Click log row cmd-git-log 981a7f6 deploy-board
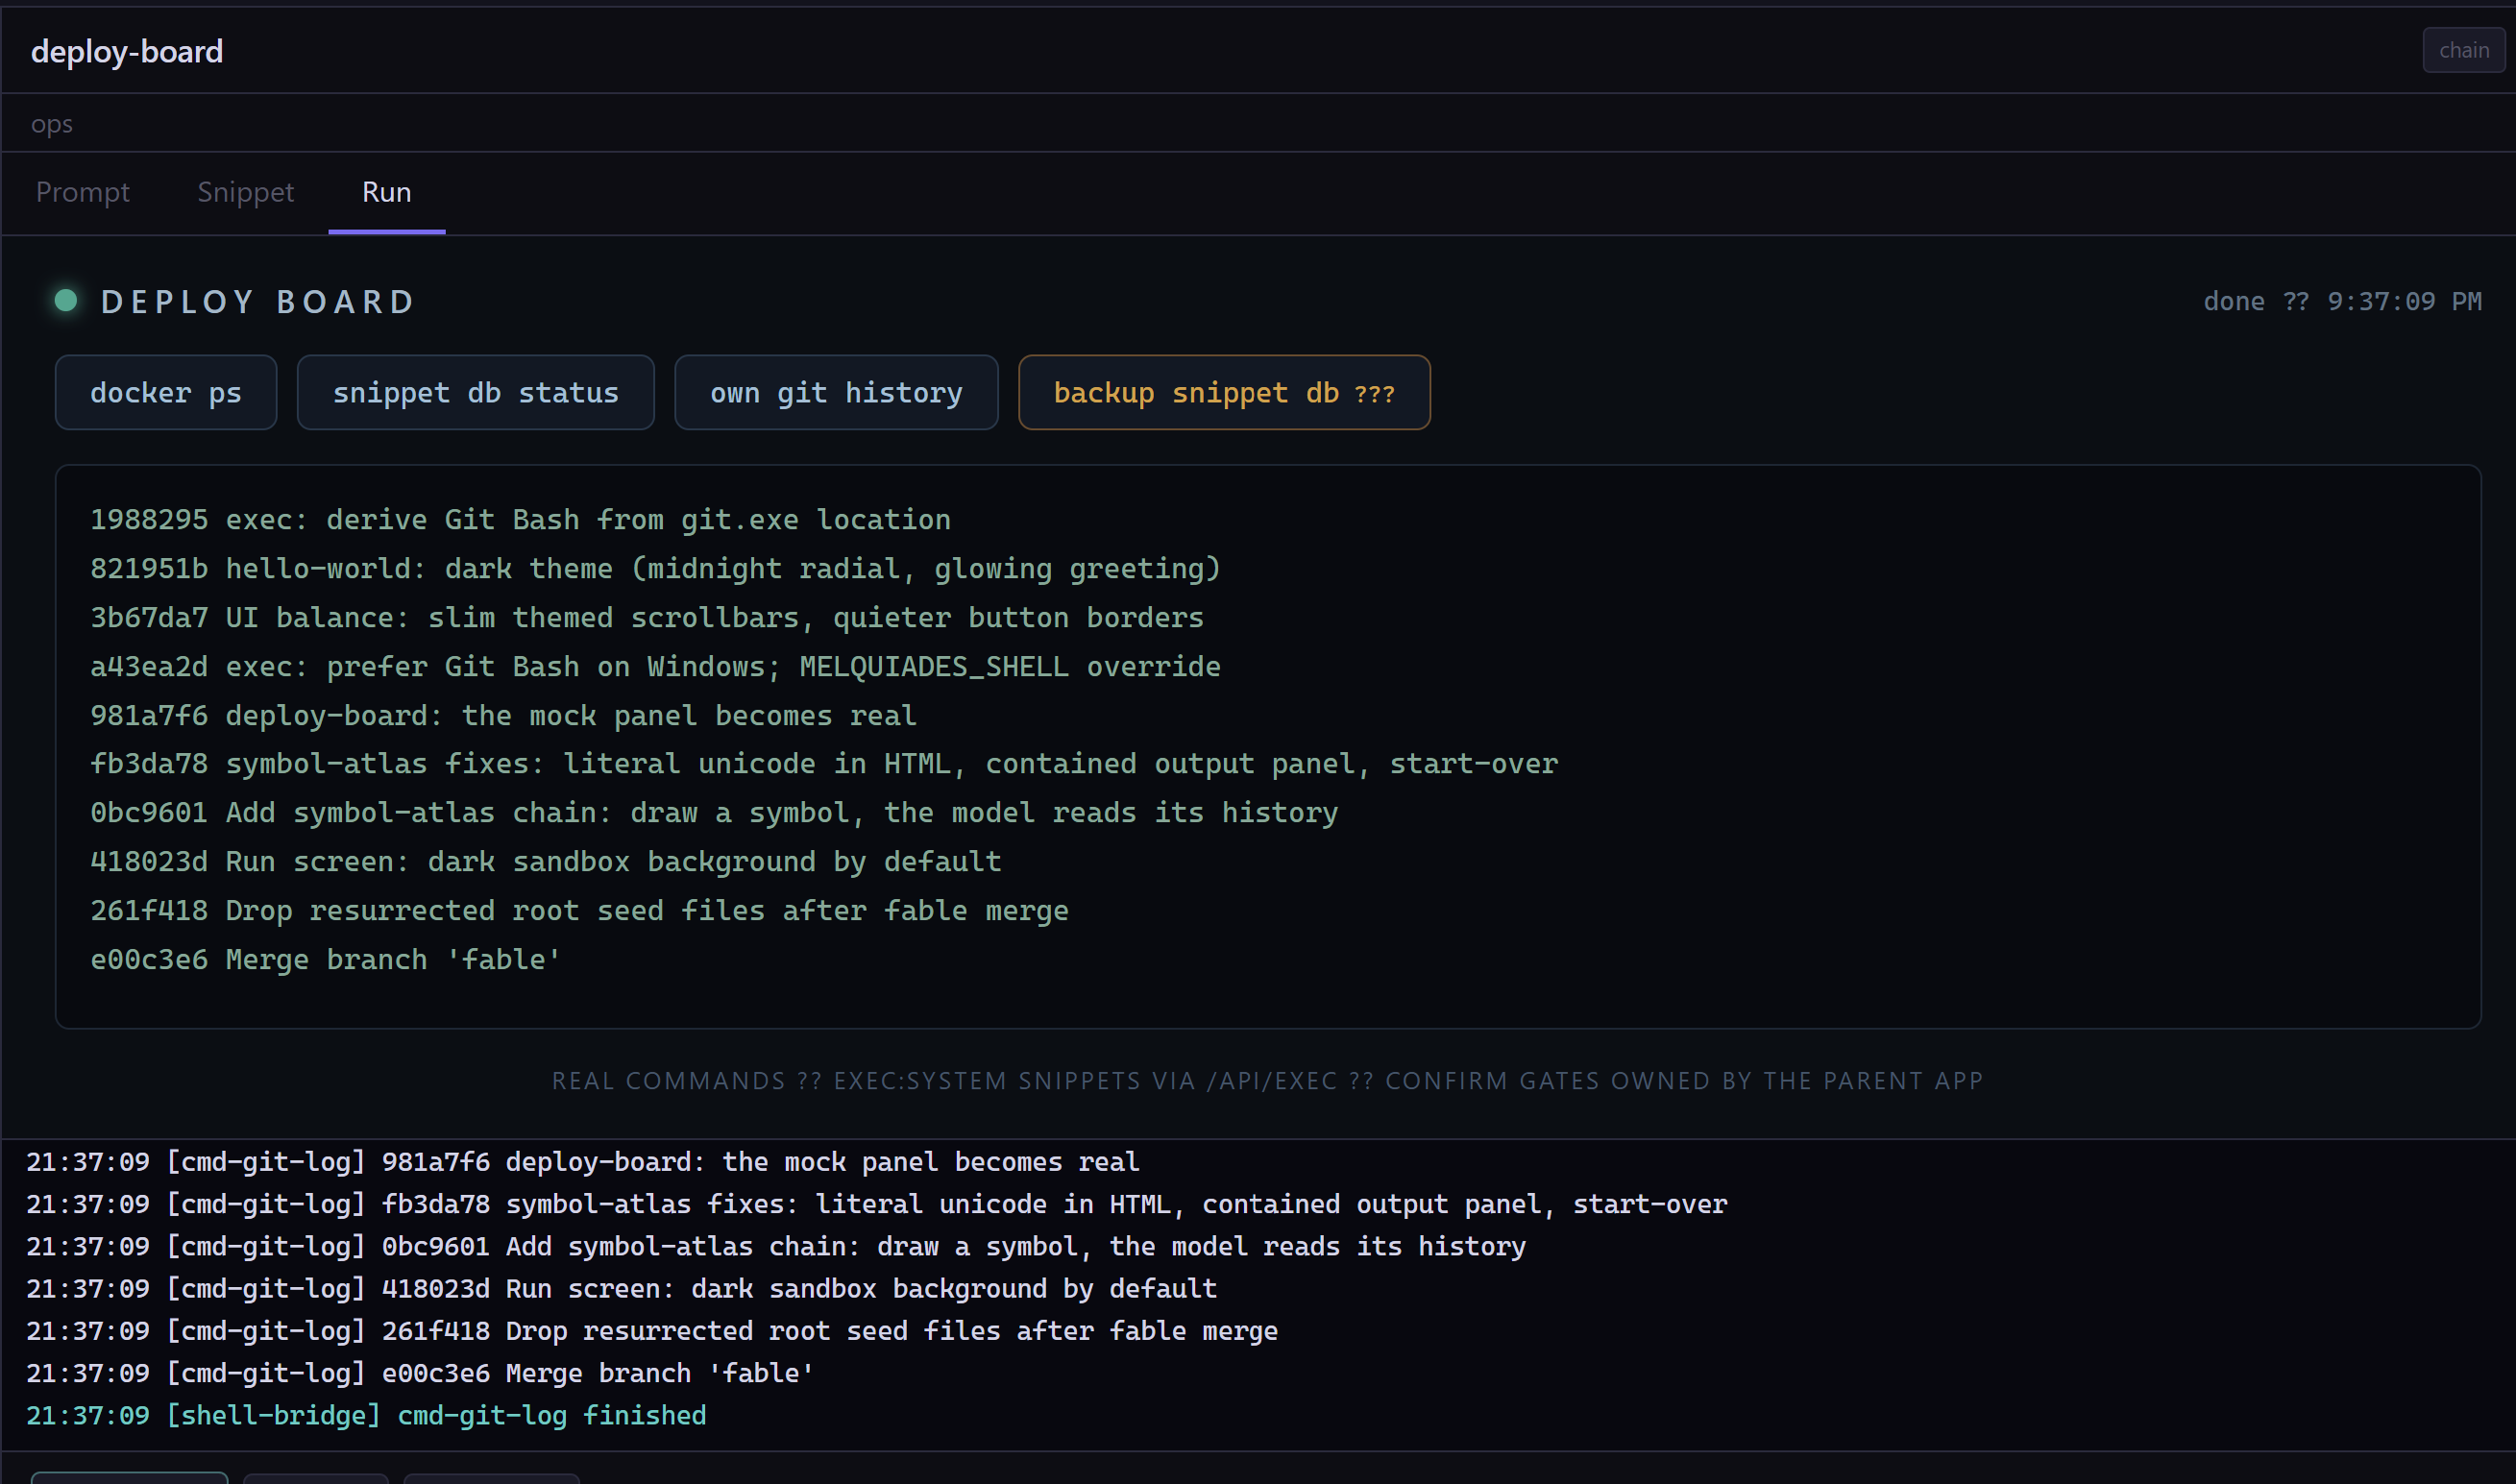Screen dimensions: 2516x1484 point(582,1162)
